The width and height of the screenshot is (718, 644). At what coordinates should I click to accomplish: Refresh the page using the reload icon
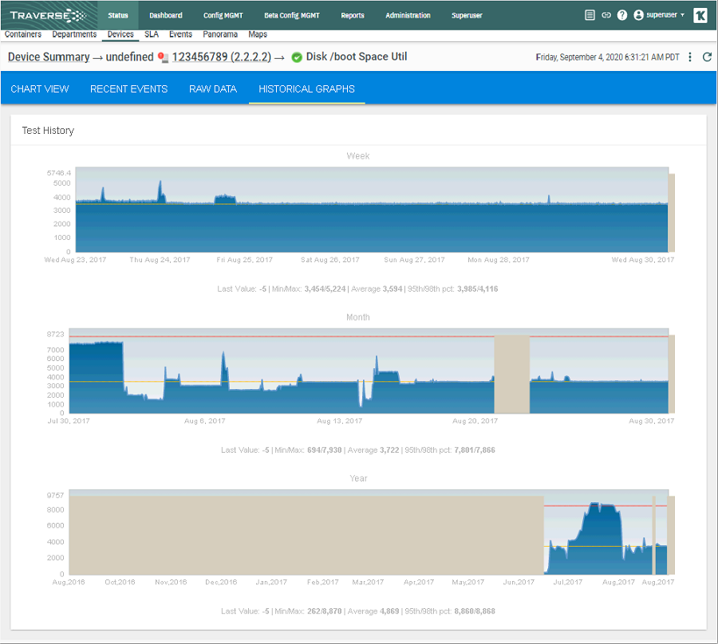point(707,57)
